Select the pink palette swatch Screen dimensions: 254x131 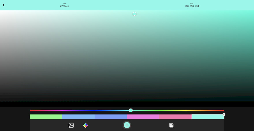click(175, 117)
